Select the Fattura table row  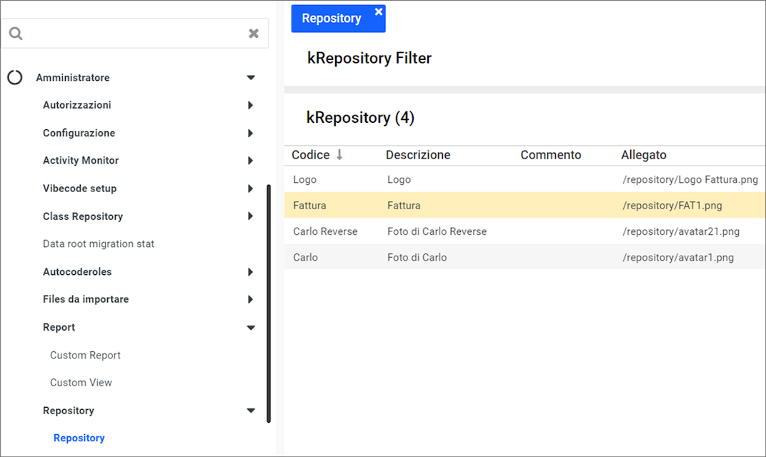click(457, 206)
